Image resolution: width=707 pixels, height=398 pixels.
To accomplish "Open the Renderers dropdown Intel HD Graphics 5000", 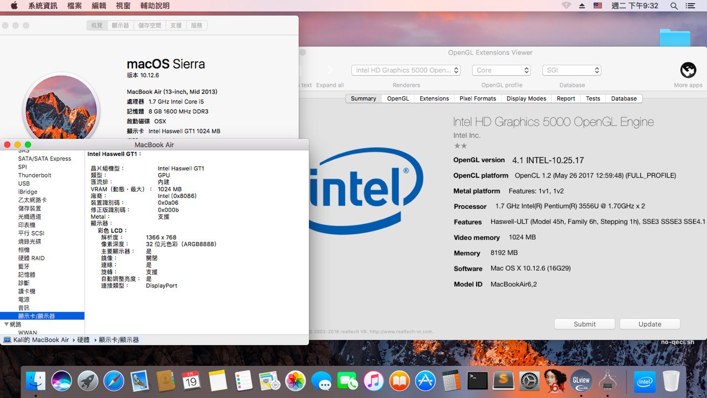I will pos(406,70).
